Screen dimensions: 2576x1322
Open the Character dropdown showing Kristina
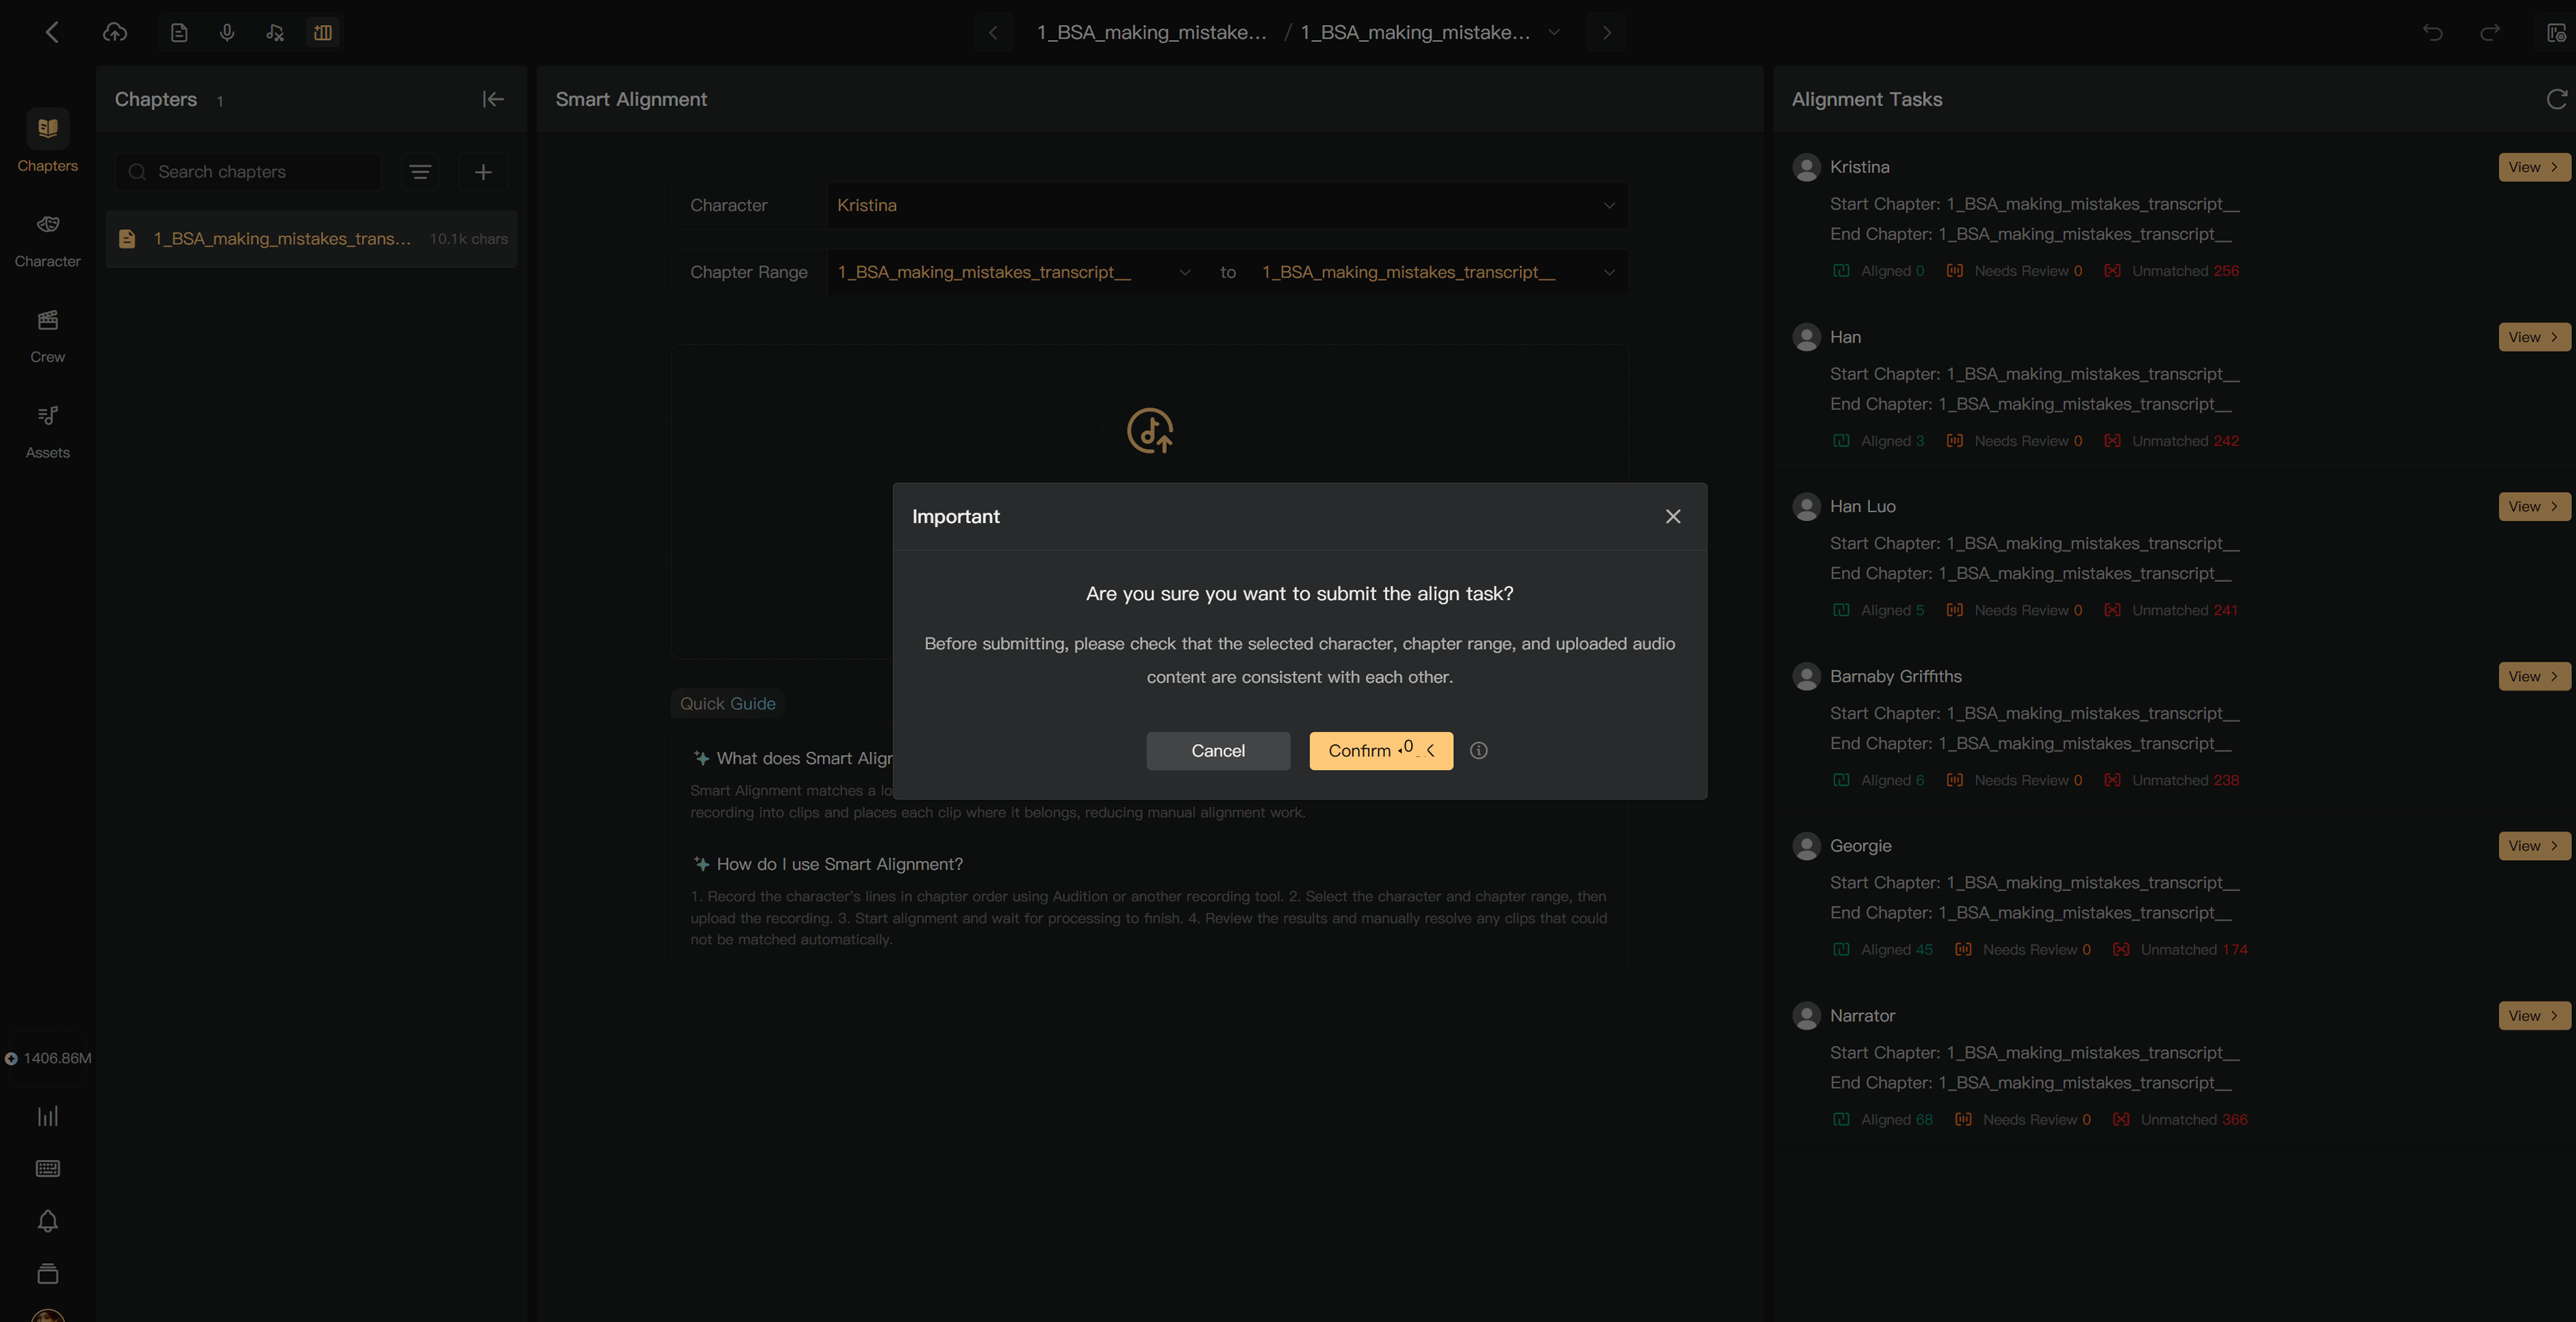point(1227,205)
